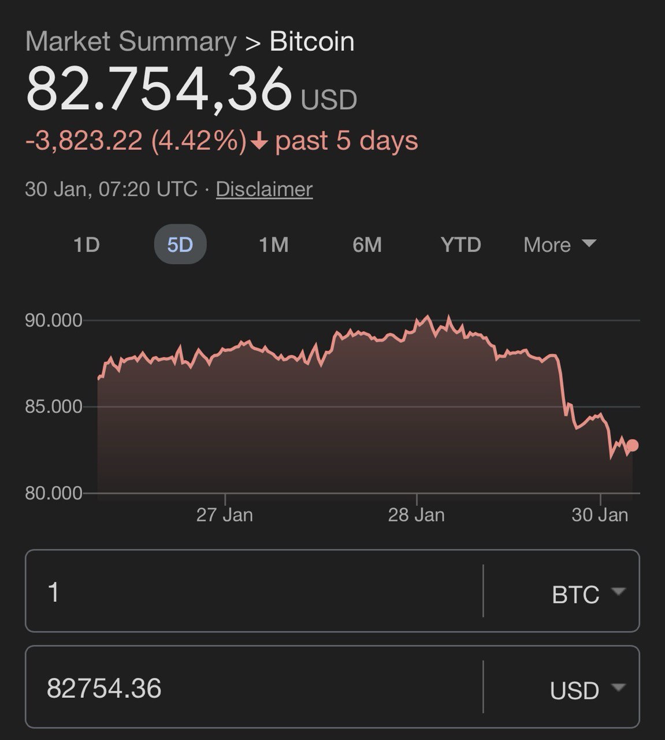Click the 27 Jan date marker

pos(224,515)
